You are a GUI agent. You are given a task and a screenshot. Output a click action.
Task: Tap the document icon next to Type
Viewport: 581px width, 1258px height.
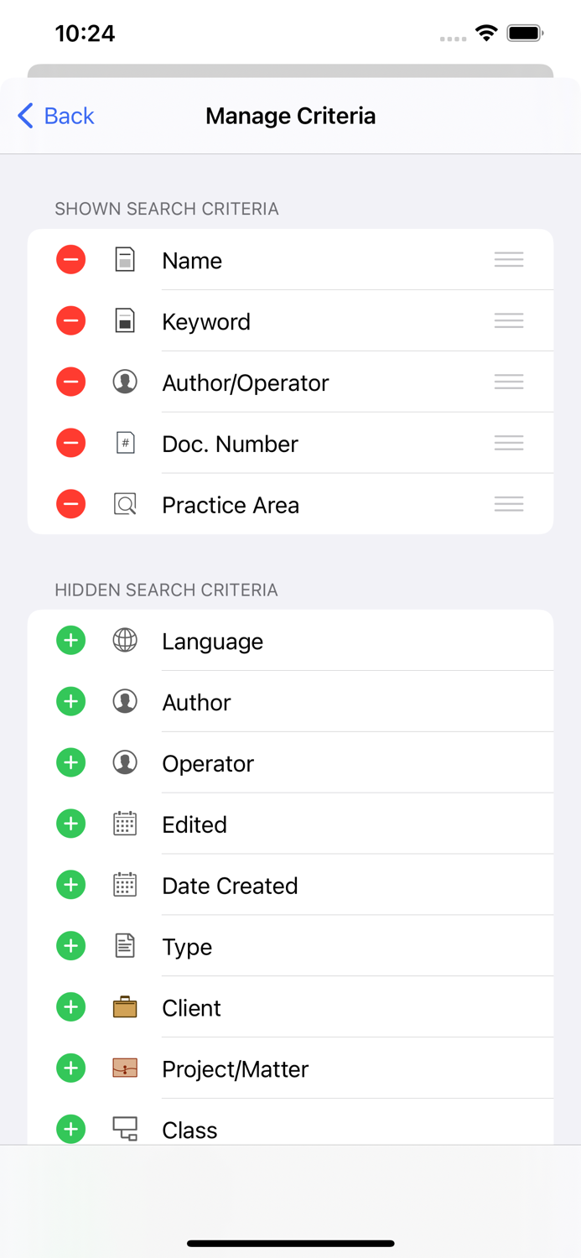[x=124, y=946]
